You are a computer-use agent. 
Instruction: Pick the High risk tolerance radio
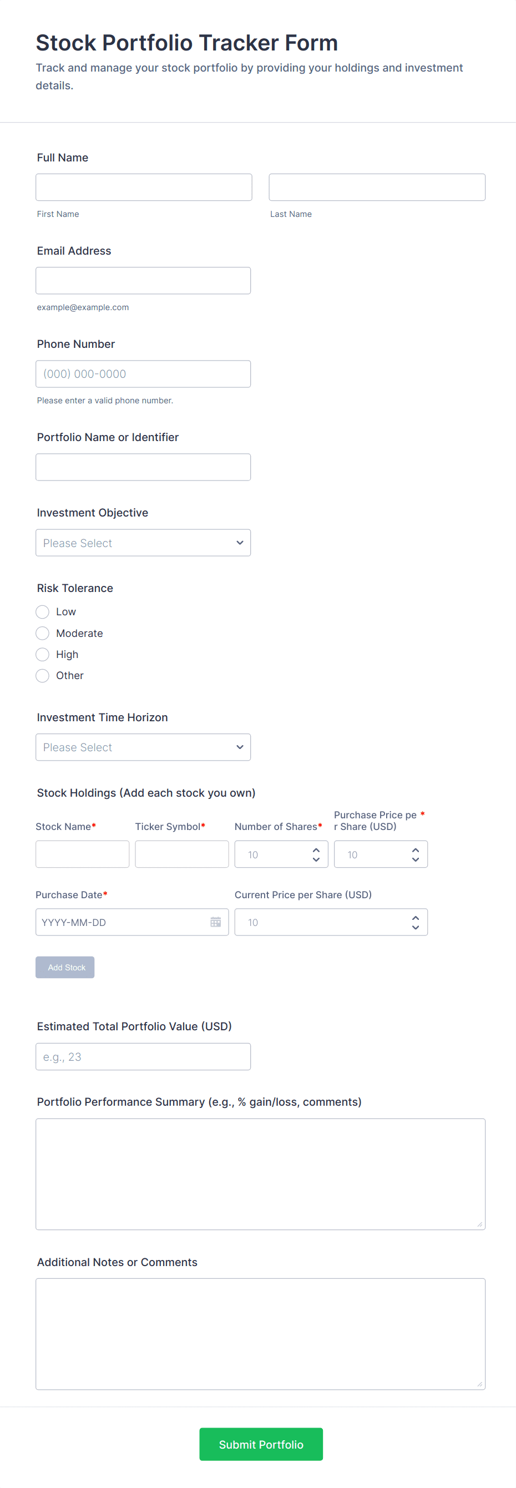(43, 654)
